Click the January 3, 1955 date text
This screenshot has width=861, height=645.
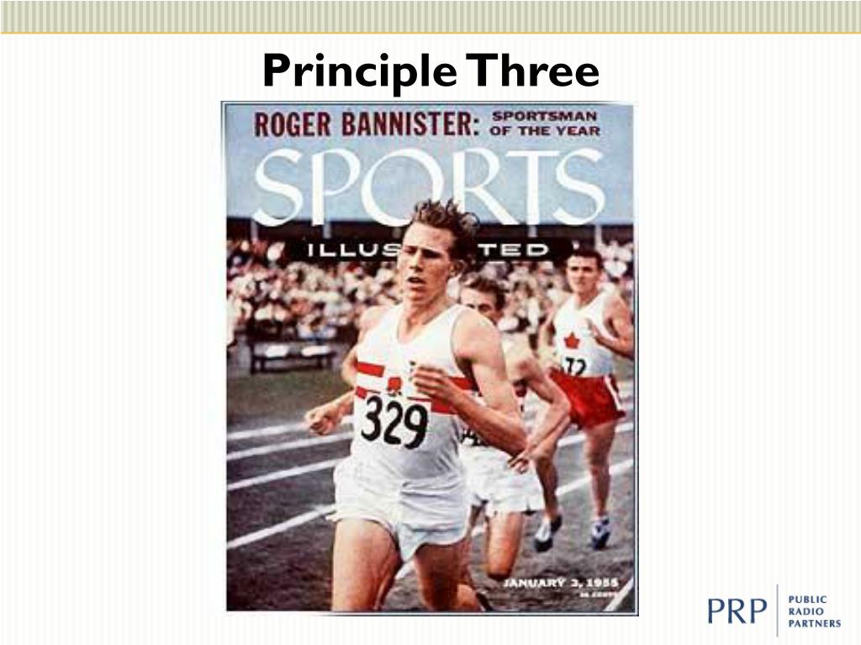click(x=561, y=583)
